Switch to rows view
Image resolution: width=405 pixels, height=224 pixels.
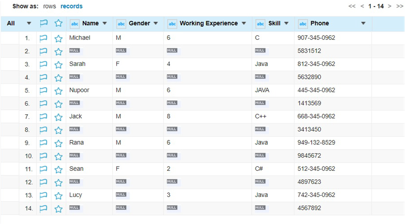(x=50, y=7)
